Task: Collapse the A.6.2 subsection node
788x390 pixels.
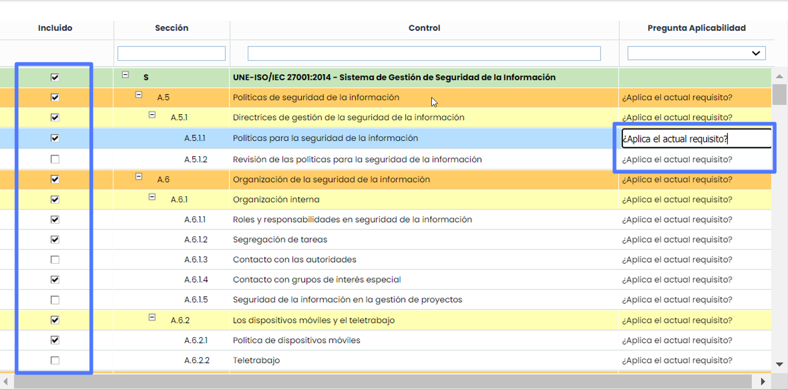Action: point(152,317)
